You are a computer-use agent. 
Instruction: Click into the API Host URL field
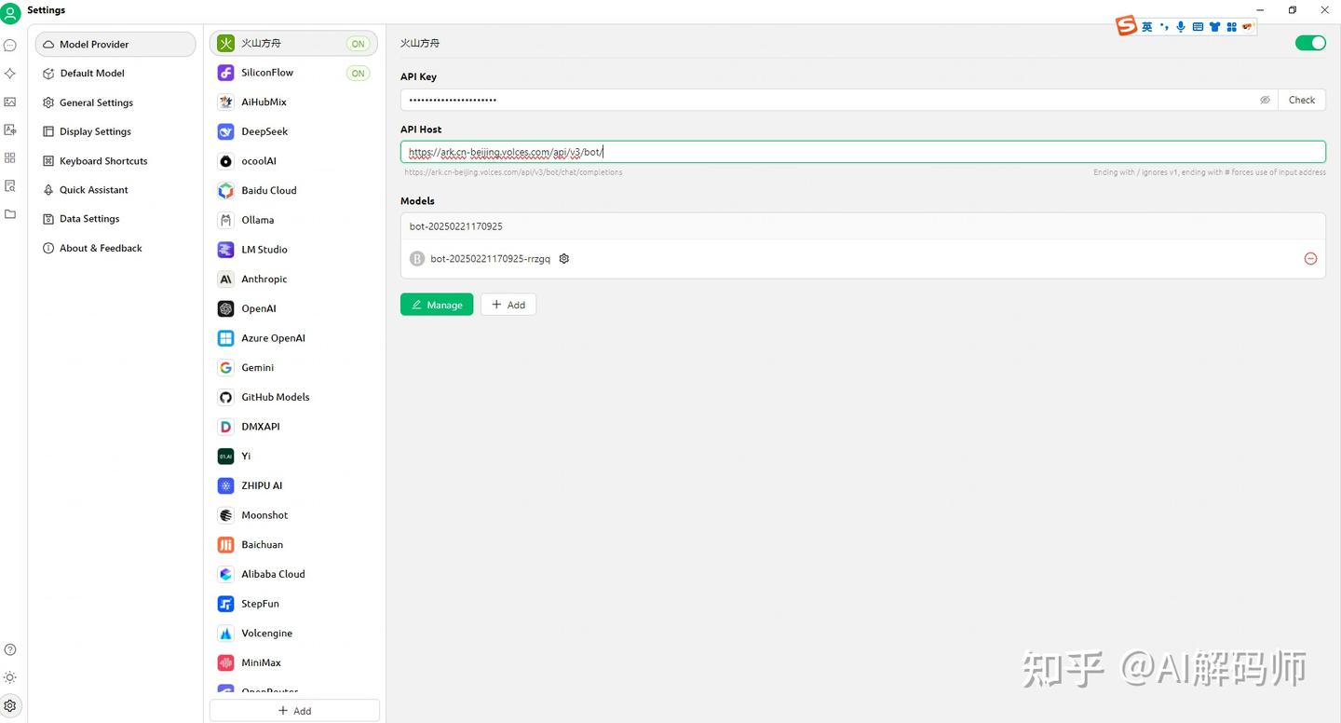(863, 152)
